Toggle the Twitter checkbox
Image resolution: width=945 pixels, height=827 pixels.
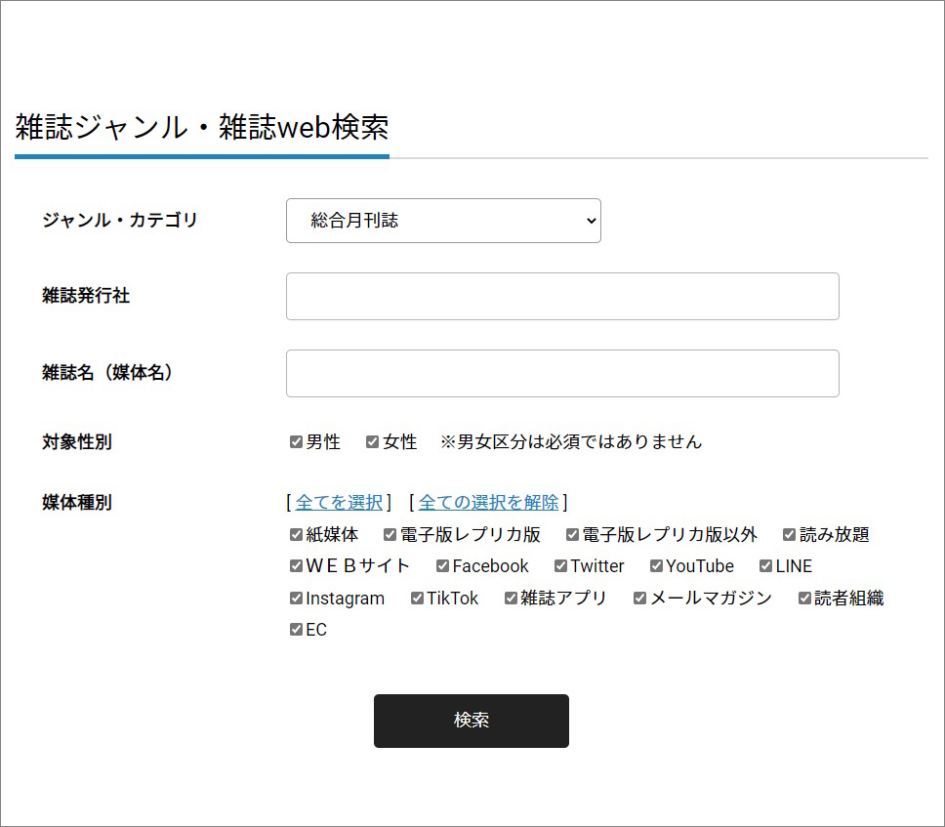click(x=561, y=566)
